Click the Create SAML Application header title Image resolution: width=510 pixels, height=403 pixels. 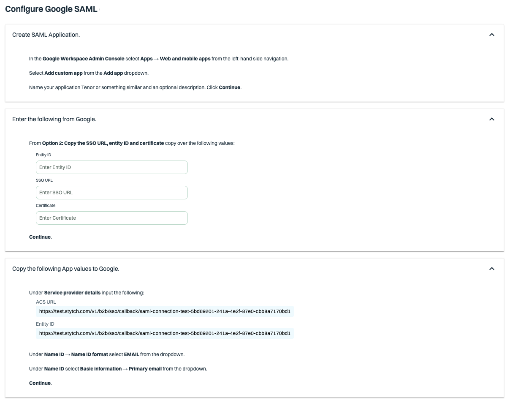click(46, 35)
